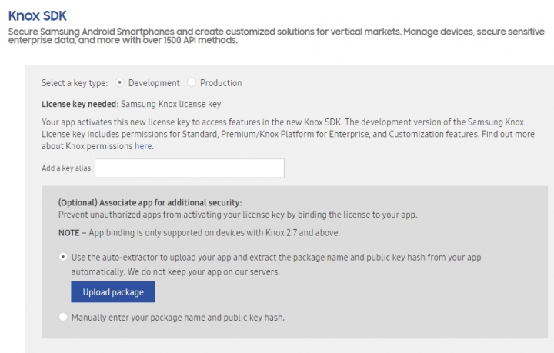Click the 'Samsung Knox license key' text
The width and height of the screenshot is (554, 353).
171,104
